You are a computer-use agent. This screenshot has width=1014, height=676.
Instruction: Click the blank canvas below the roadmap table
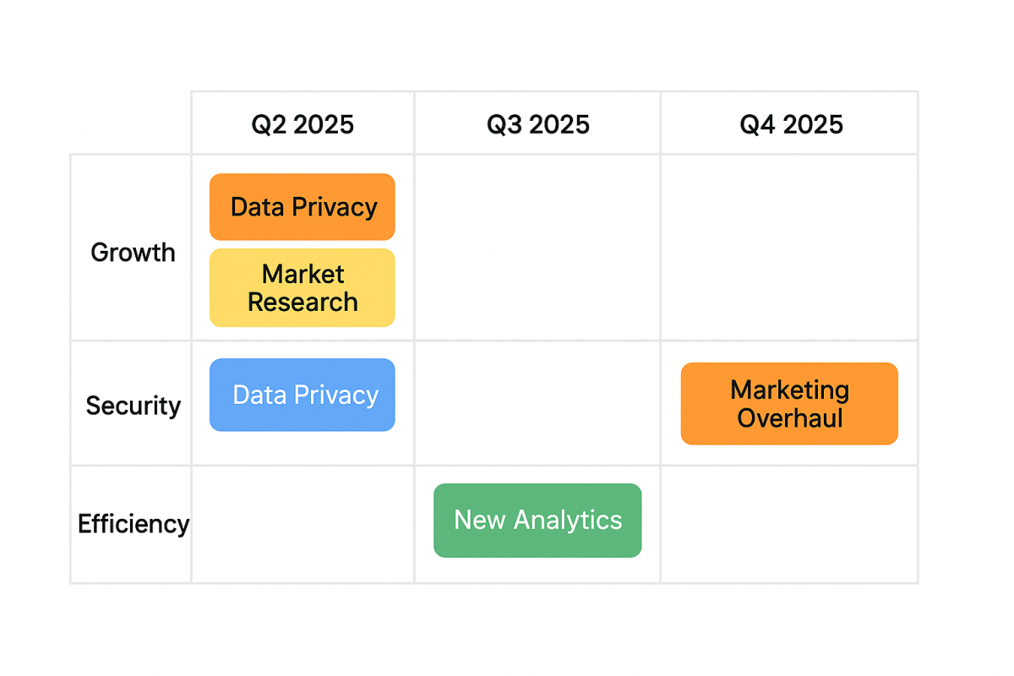(507, 630)
